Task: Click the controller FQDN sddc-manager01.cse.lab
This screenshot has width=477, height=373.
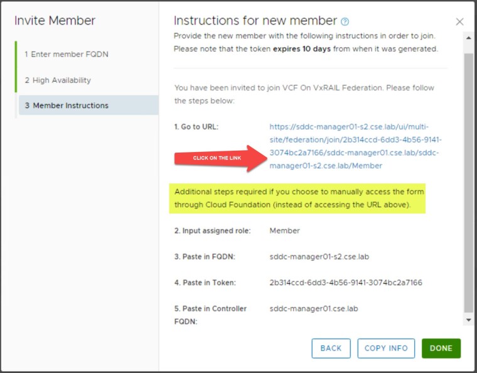Action: [x=314, y=308]
